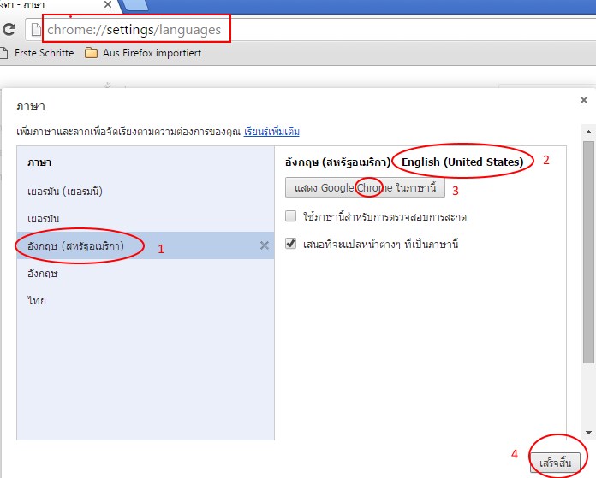Close the ภาษา languages dialog with X
Image resolution: width=596 pixels, height=478 pixels.
(583, 100)
